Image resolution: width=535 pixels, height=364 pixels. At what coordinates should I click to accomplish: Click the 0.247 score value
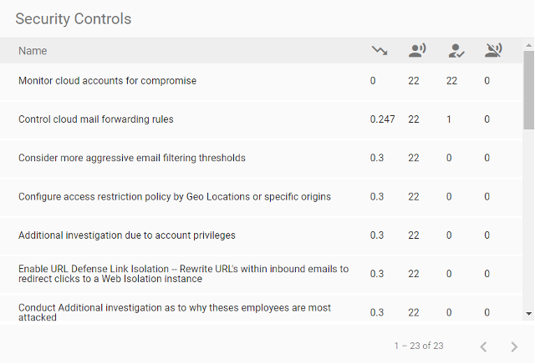pos(382,119)
